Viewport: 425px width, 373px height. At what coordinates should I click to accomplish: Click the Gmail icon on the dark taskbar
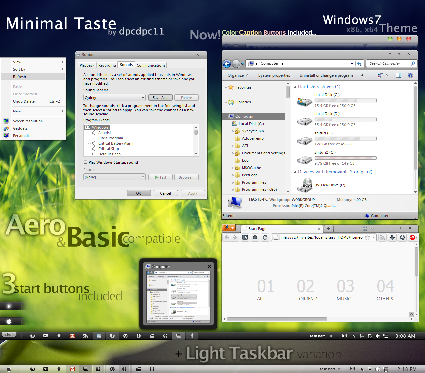pyautogui.click(x=72, y=336)
